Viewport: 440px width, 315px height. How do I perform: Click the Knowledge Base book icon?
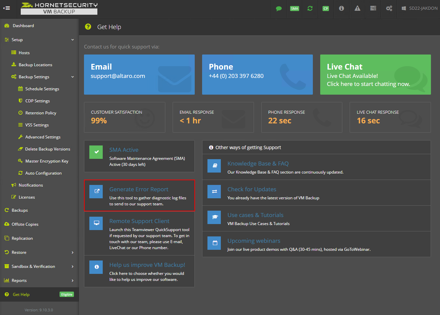click(x=214, y=166)
